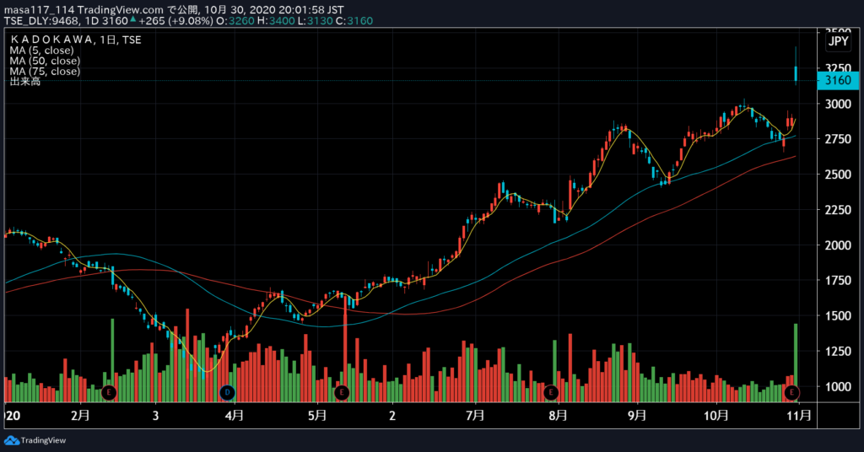Click the earnings E marker in mid-May
This screenshot has width=864, height=452.
tap(342, 392)
